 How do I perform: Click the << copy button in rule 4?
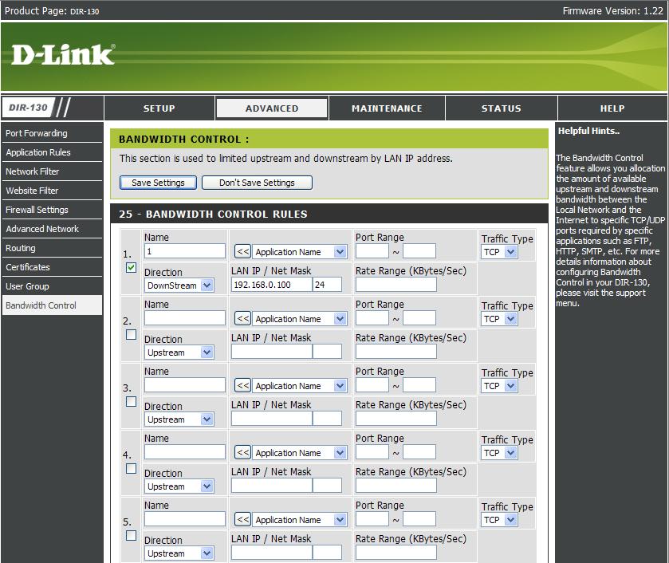point(242,452)
